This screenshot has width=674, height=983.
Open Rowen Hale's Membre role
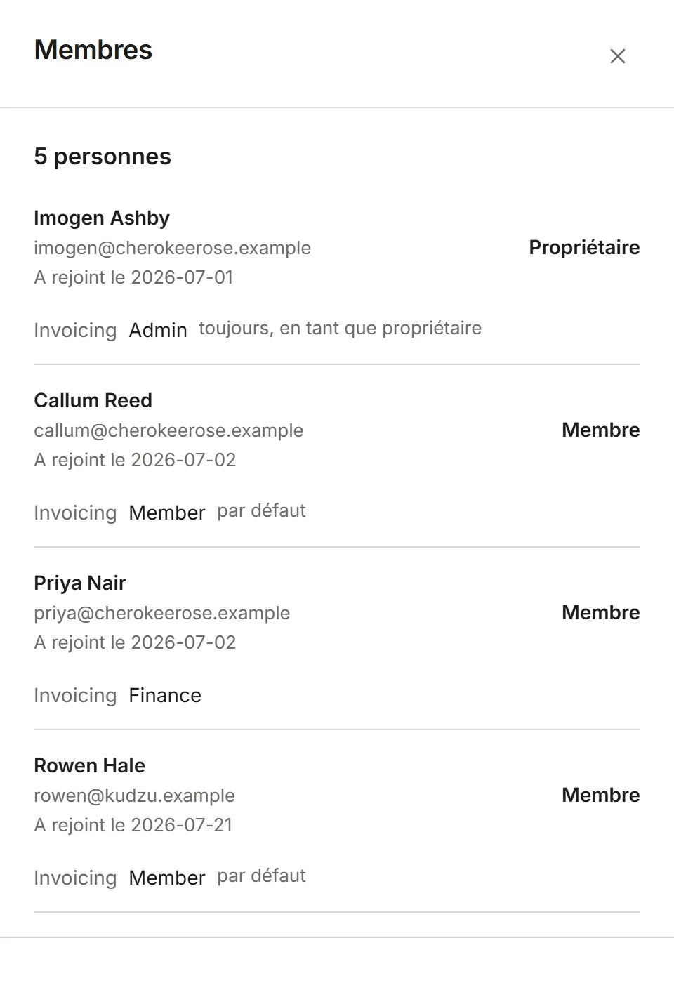pyautogui.click(x=601, y=795)
